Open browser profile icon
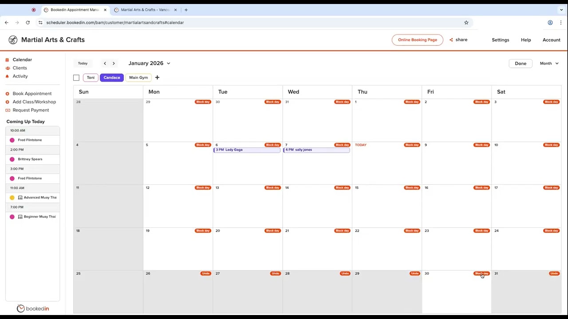This screenshot has height=319, width=568. point(550,23)
